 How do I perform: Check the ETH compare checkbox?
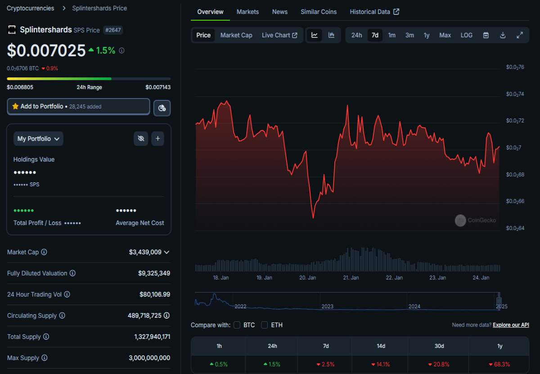click(265, 325)
